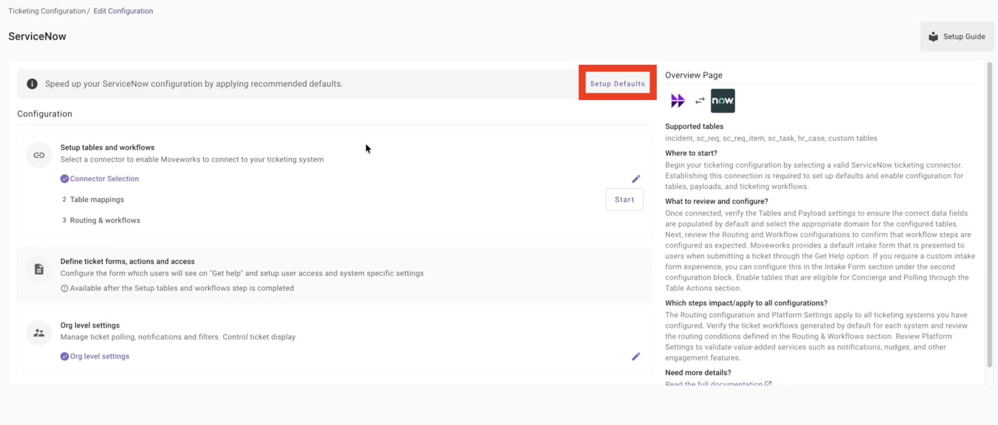Click the document icon for ticket forms
Image resolution: width=998 pixels, height=425 pixels.
[39, 269]
